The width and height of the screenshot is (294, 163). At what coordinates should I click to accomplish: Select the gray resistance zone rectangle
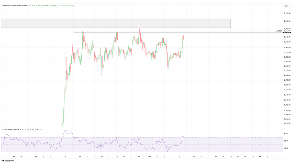pyautogui.click(x=116, y=23)
